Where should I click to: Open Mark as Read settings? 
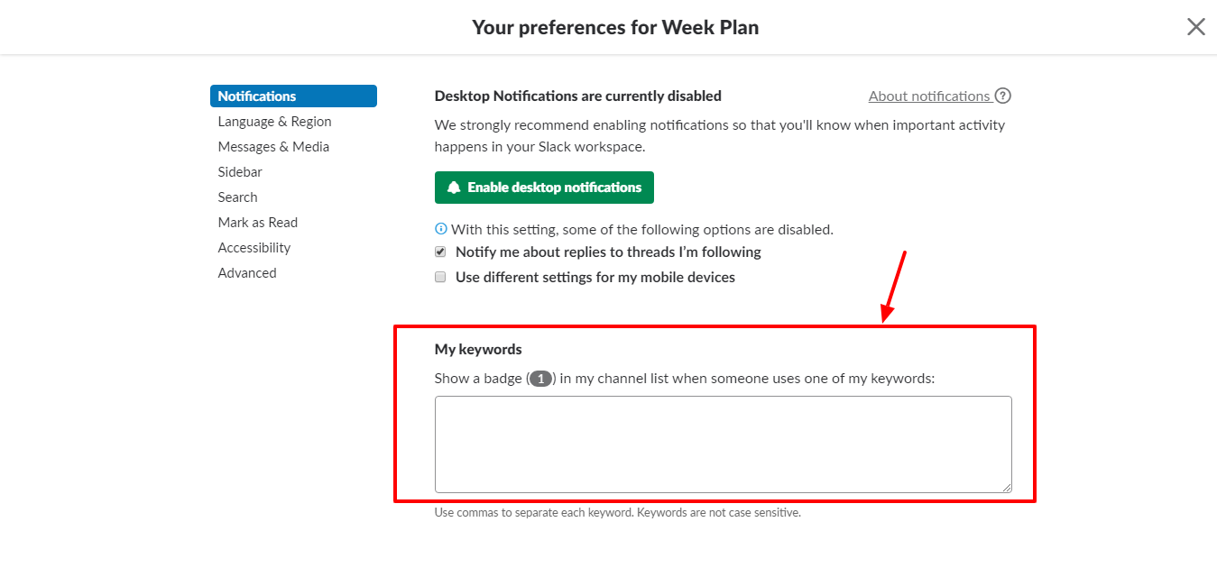tap(258, 222)
